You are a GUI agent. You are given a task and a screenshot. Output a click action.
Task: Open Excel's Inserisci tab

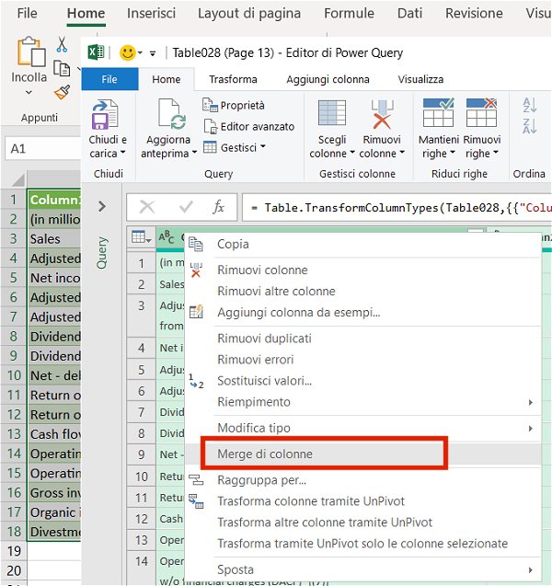point(151,14)
